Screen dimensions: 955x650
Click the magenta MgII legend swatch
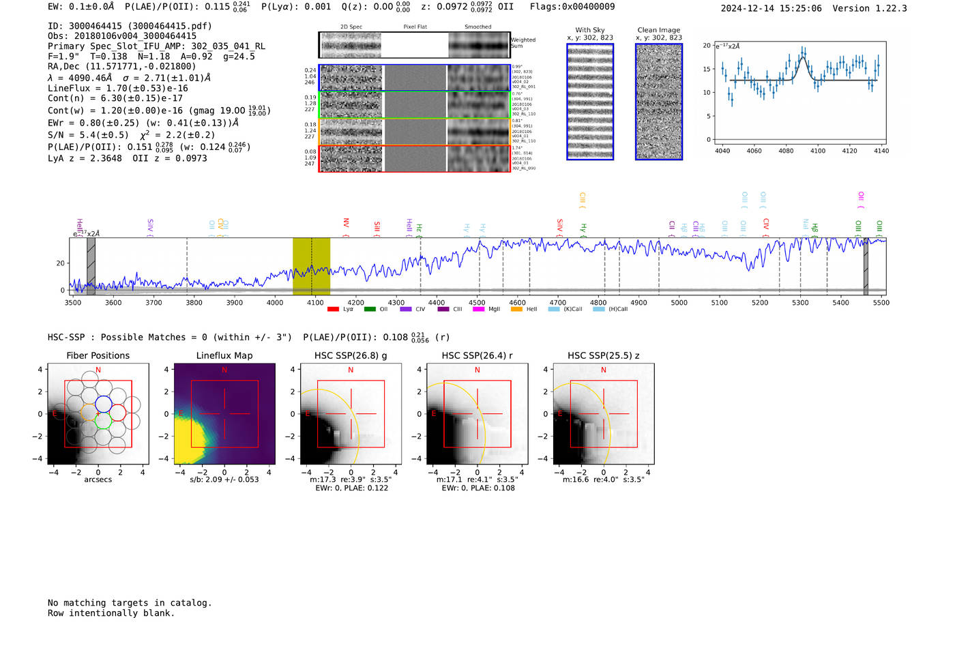[x=480, y=309]
